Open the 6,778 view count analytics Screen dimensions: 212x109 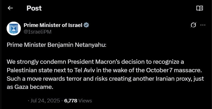coord(71,101)
